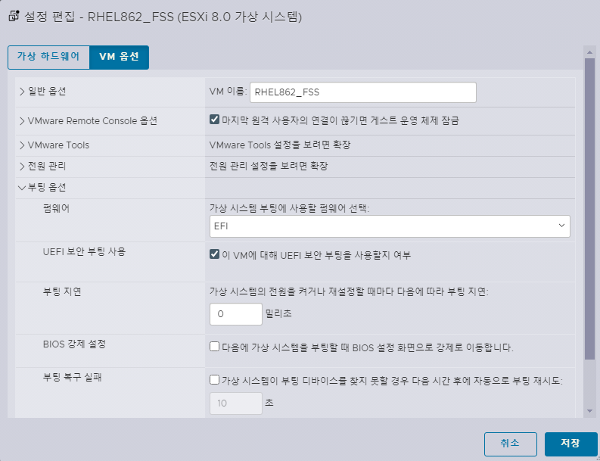Select the VM 옵션 tab
The width and height of the screenshot is (600, 461).
click(x=119, y=57)
